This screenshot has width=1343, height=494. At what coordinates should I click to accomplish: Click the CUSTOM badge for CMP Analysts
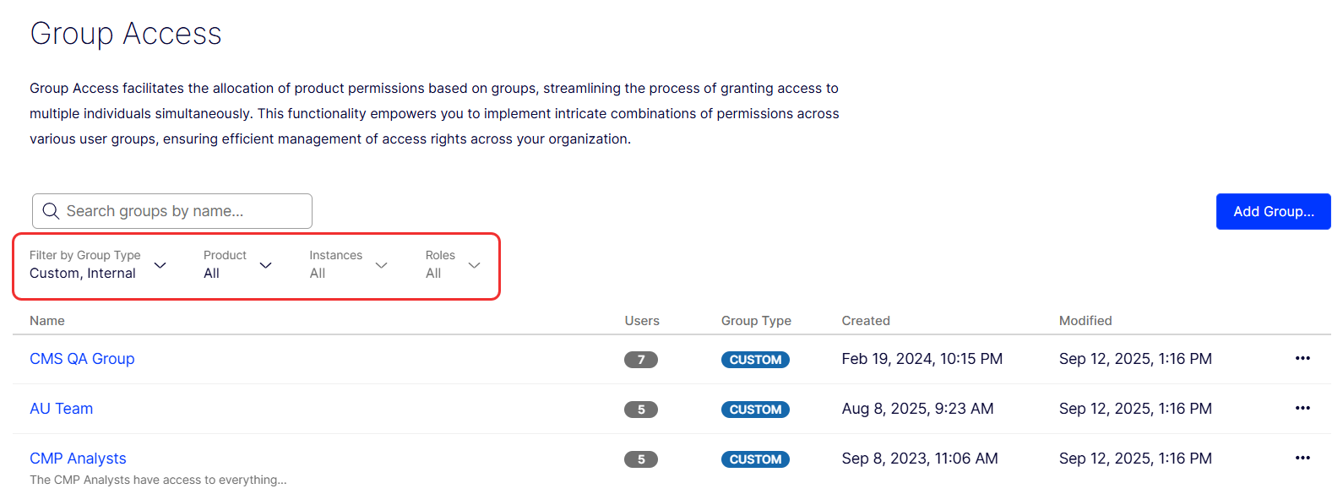[755, 459]
